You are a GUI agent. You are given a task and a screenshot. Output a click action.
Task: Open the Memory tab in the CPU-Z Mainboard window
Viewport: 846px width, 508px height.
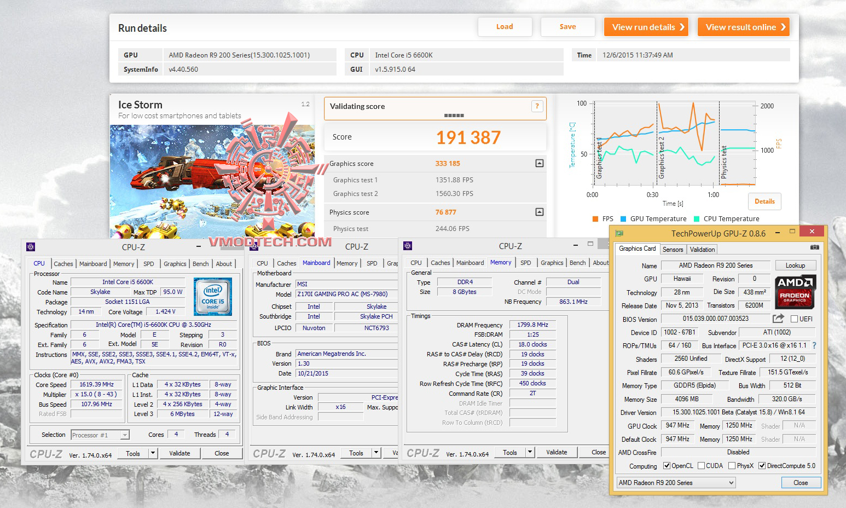tap(347, 263)
